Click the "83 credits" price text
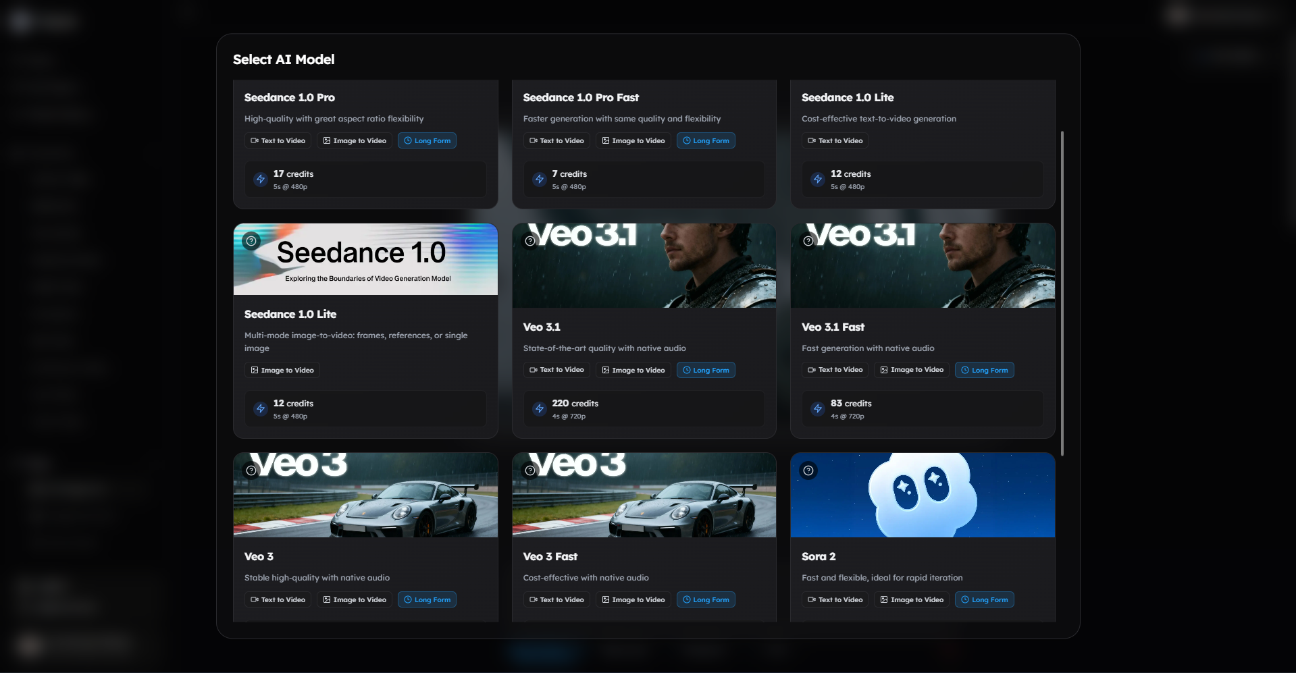This screenshot has width=1296, height=673. click(x=851, y=403)
